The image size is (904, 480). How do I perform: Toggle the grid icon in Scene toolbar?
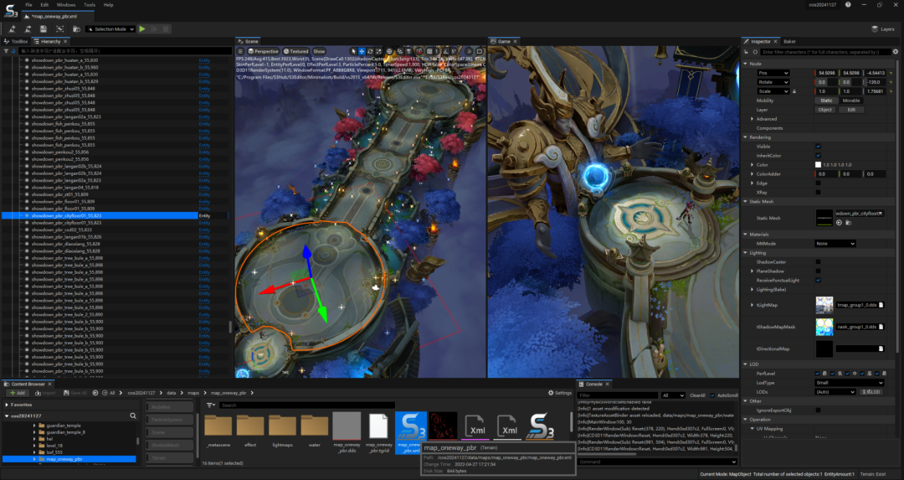tap(429, 51)
